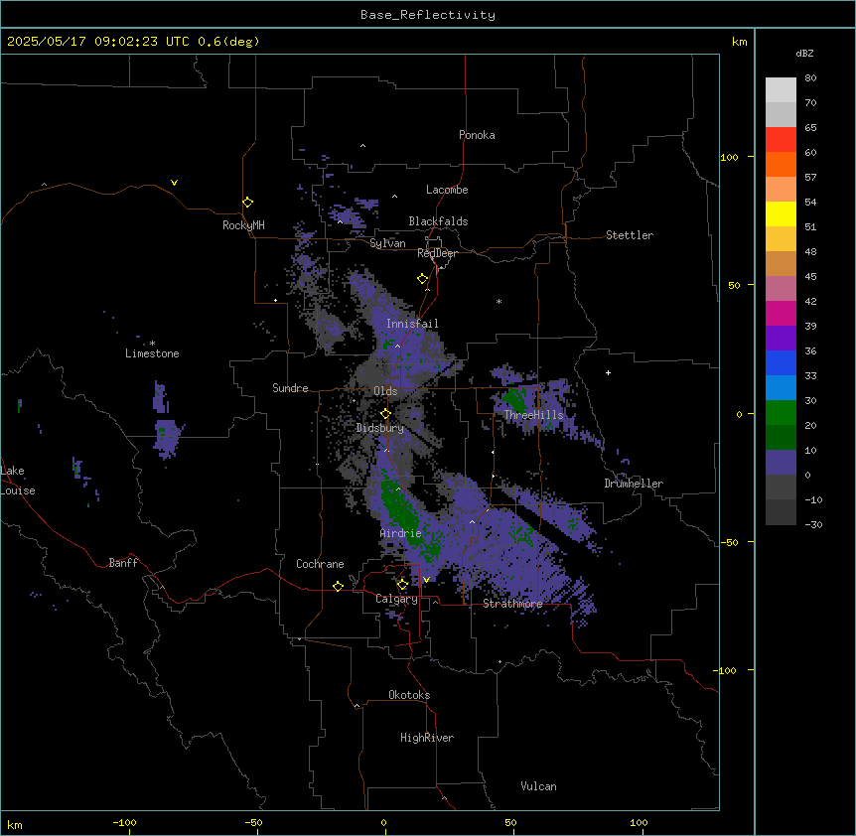
Task: Select the bright yellow 51-54 dBZ swatch
Action: click(x=781, y=213)
